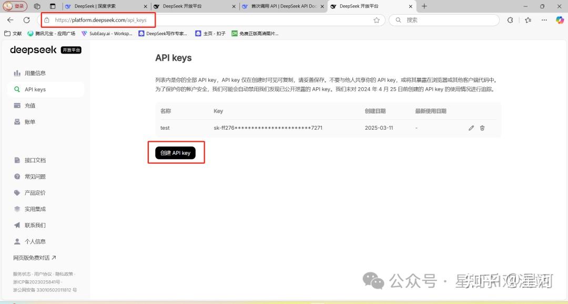Click the browser back arrow
The image size is (568, 304).
(10, 20)
